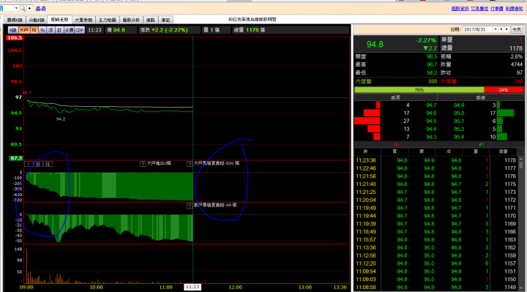527x292 pixels.
Task: Toggle the 訂 button in chart toolbar
Action: coord(59,30)
